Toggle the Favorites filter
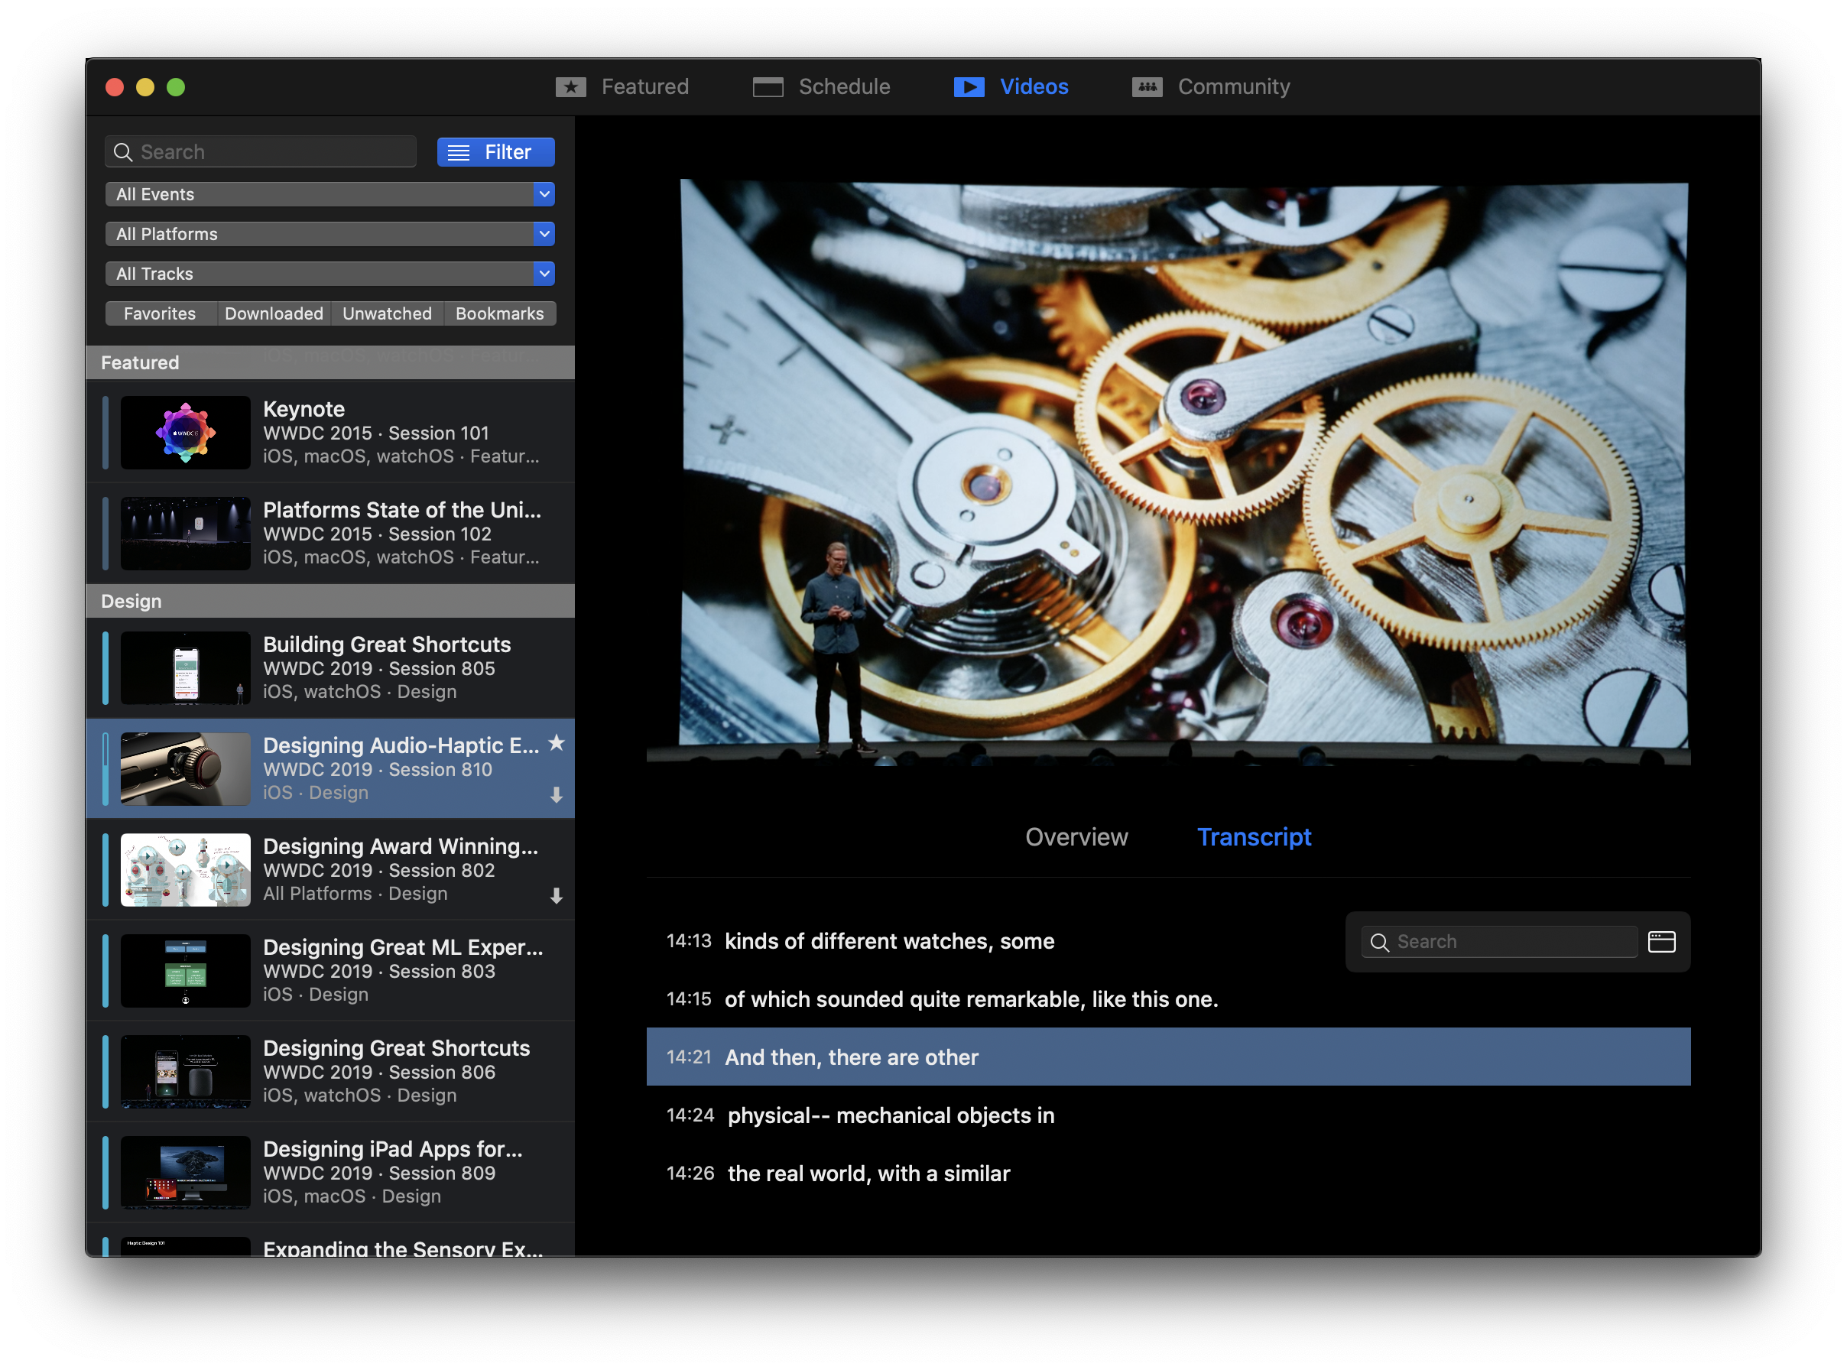This screenshot has height=1370, width=1847. coord(160,313)
